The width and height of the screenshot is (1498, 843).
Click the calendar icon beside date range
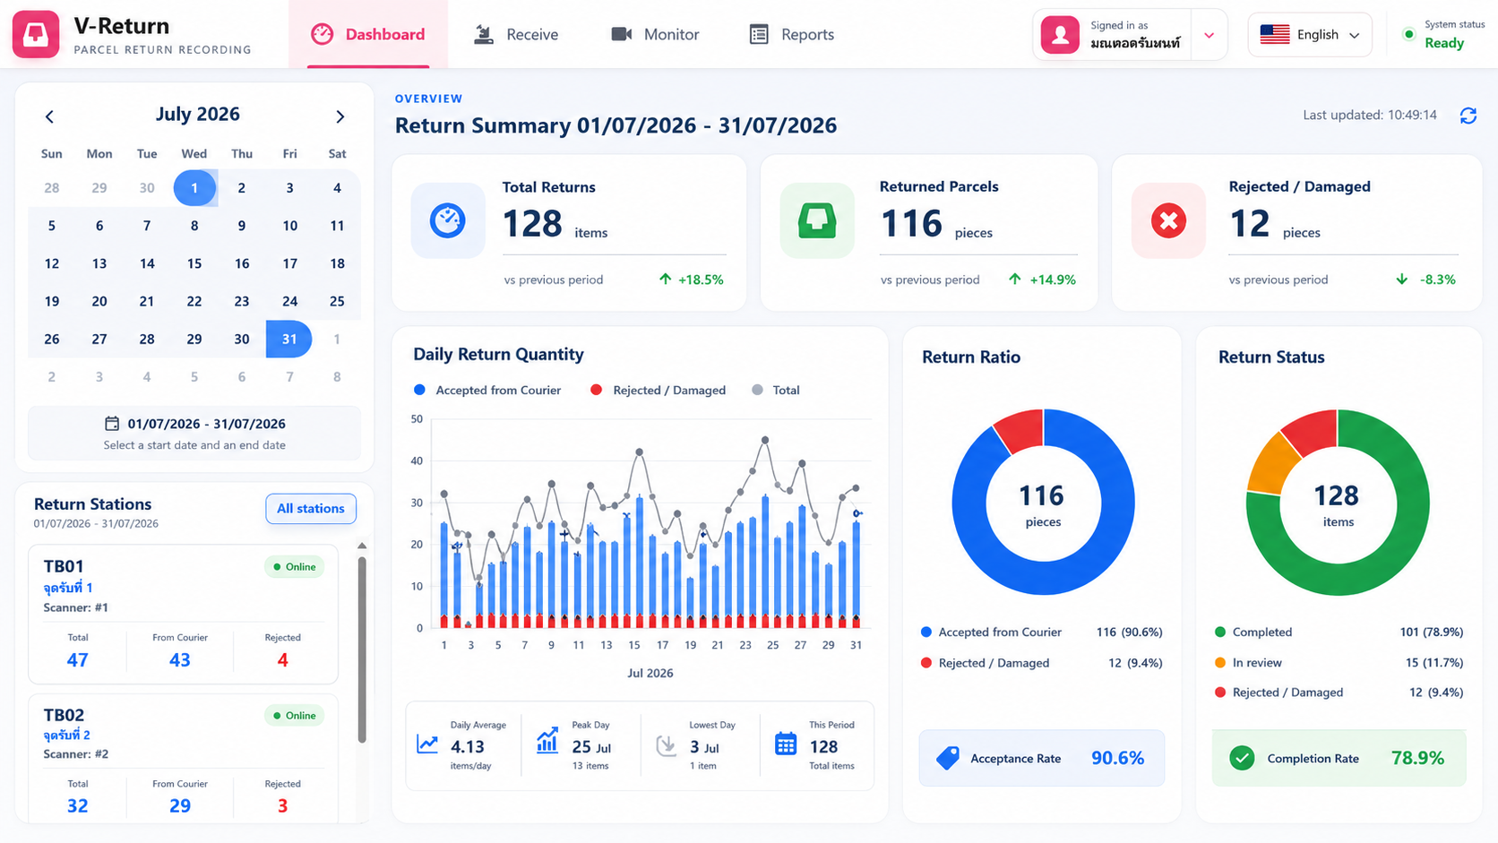point(112,423)
